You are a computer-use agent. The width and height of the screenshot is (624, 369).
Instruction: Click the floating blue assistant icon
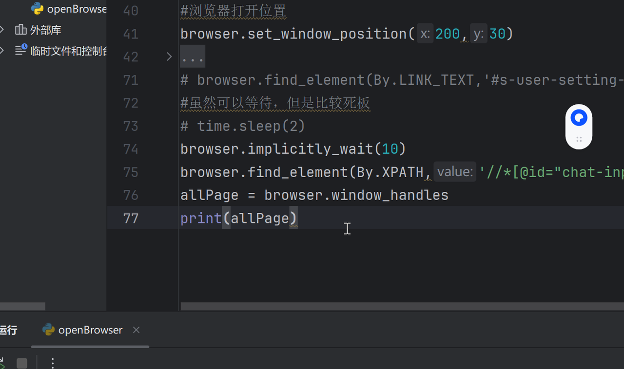579,118
